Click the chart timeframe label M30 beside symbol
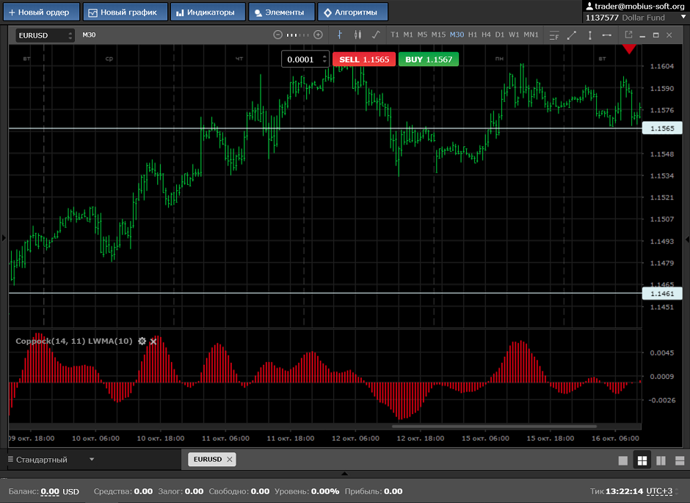 coord(89,35)
